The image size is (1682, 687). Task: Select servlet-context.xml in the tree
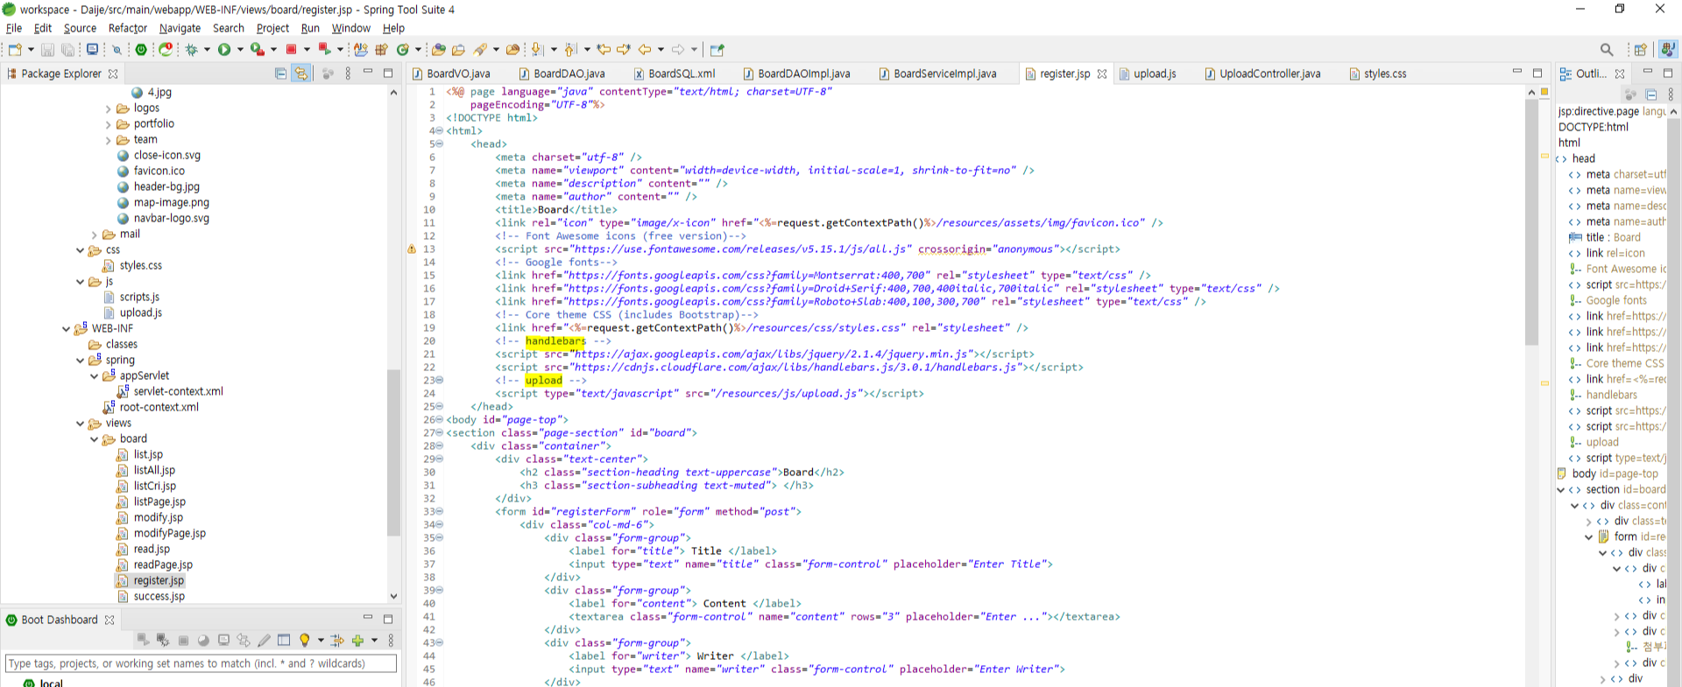tap(178, 392)
